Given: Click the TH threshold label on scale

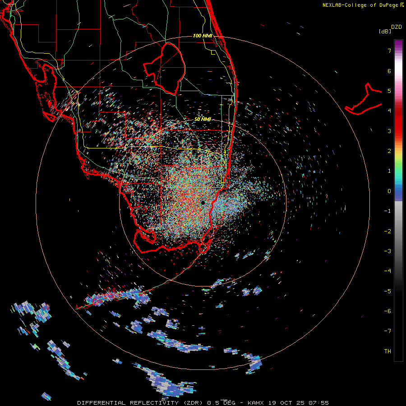Looking at the screenshot, I should coord(388,351).
